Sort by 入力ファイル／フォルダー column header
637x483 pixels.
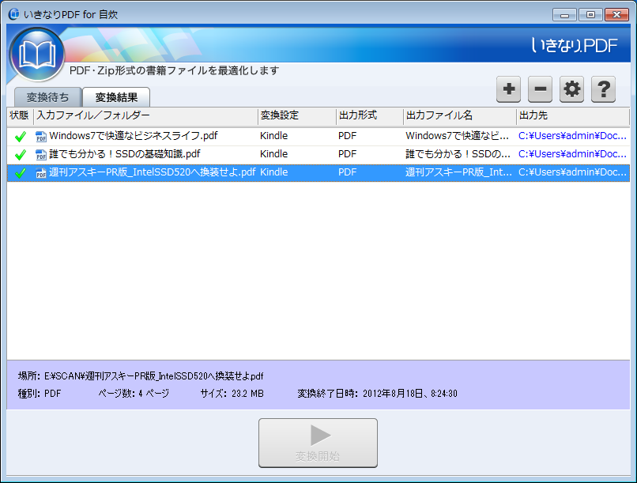click(145, 115)
